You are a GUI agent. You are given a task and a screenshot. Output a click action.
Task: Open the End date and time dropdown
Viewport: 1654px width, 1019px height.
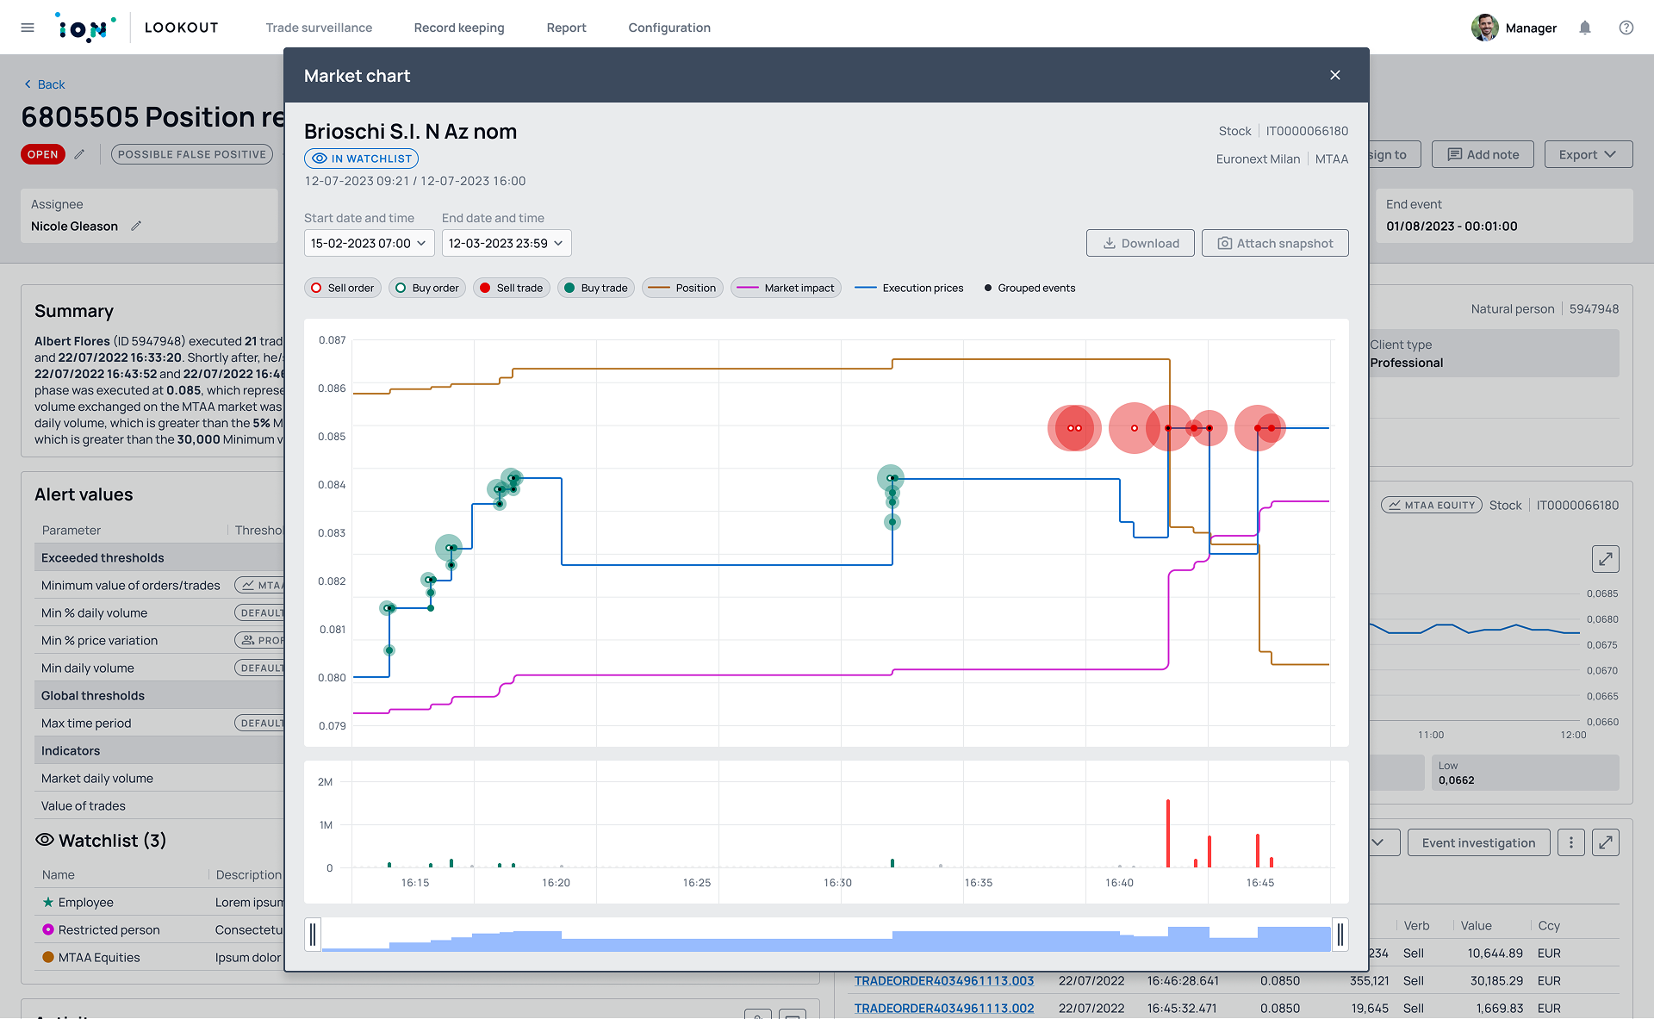(507, 243)
